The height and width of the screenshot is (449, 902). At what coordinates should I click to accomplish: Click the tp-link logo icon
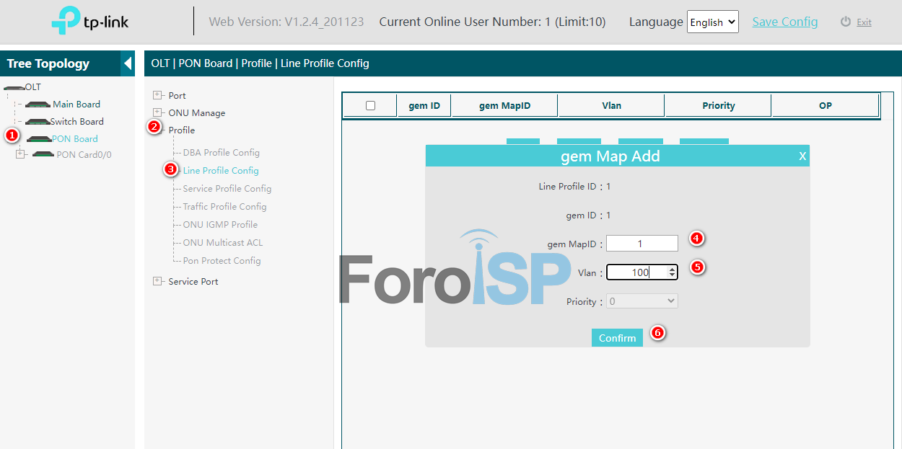tap(65, 22)
